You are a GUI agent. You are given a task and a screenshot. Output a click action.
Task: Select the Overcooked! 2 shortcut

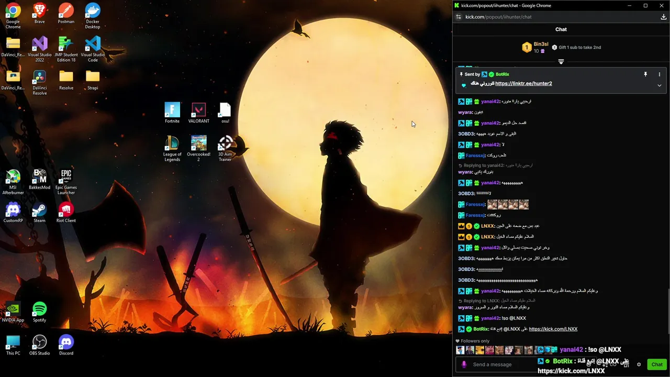[198, 149]
